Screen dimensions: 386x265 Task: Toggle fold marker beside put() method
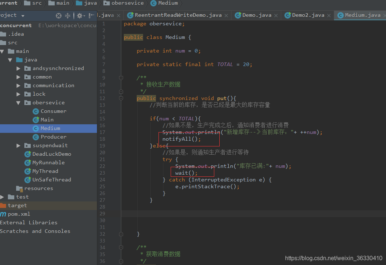click(x=121, y=98)
